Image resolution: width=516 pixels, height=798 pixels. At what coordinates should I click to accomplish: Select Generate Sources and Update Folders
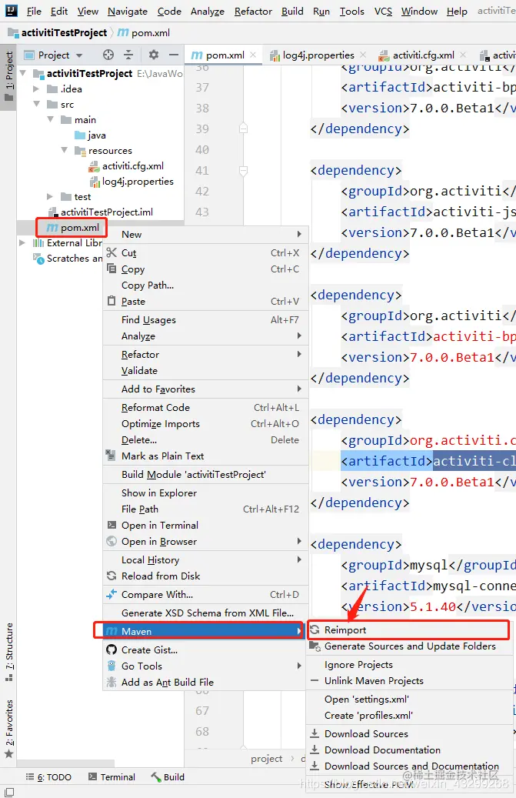tap(410, 646)
